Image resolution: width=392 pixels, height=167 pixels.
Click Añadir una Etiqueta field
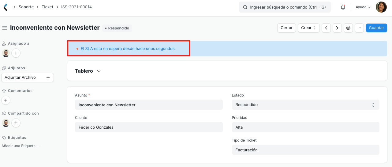tap(21, 146)
